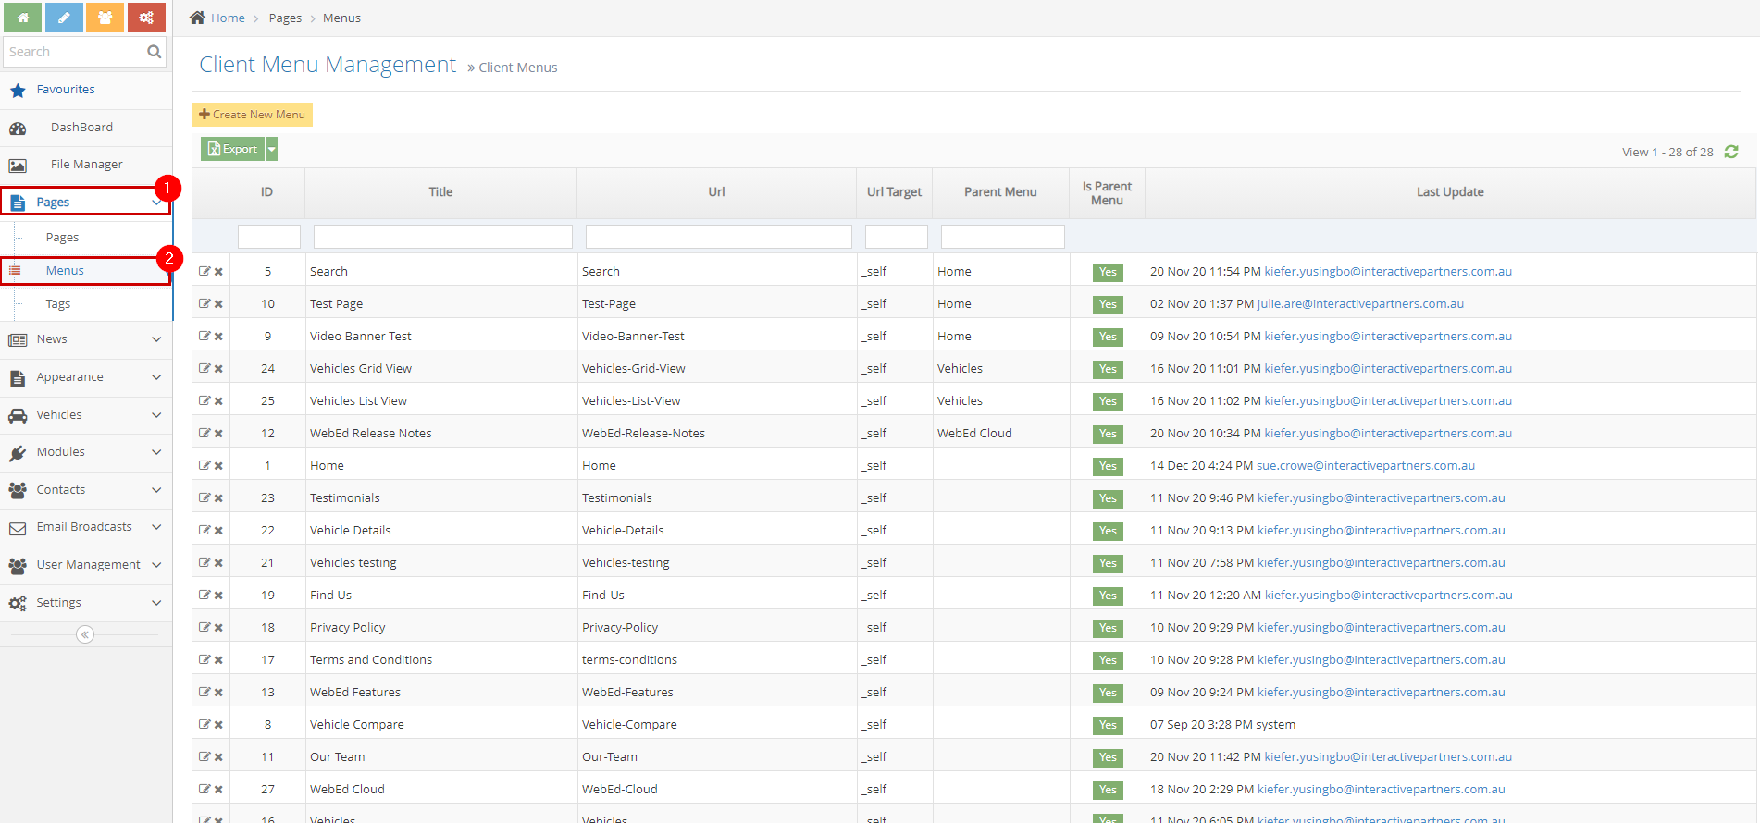Click the blue pencil edit icon button

(64, 18)
